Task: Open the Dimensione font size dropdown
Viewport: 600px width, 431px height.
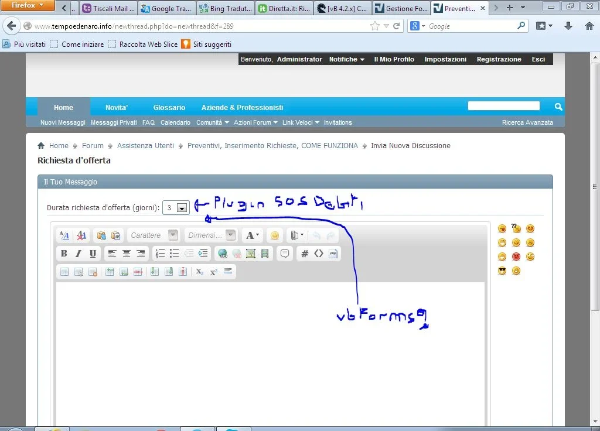Action: tap(210, 235)
